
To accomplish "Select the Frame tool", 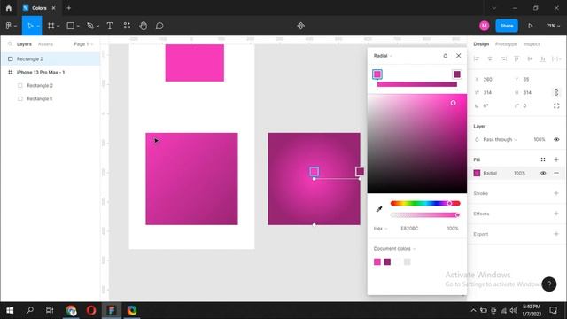I will (x=51, y=26).
